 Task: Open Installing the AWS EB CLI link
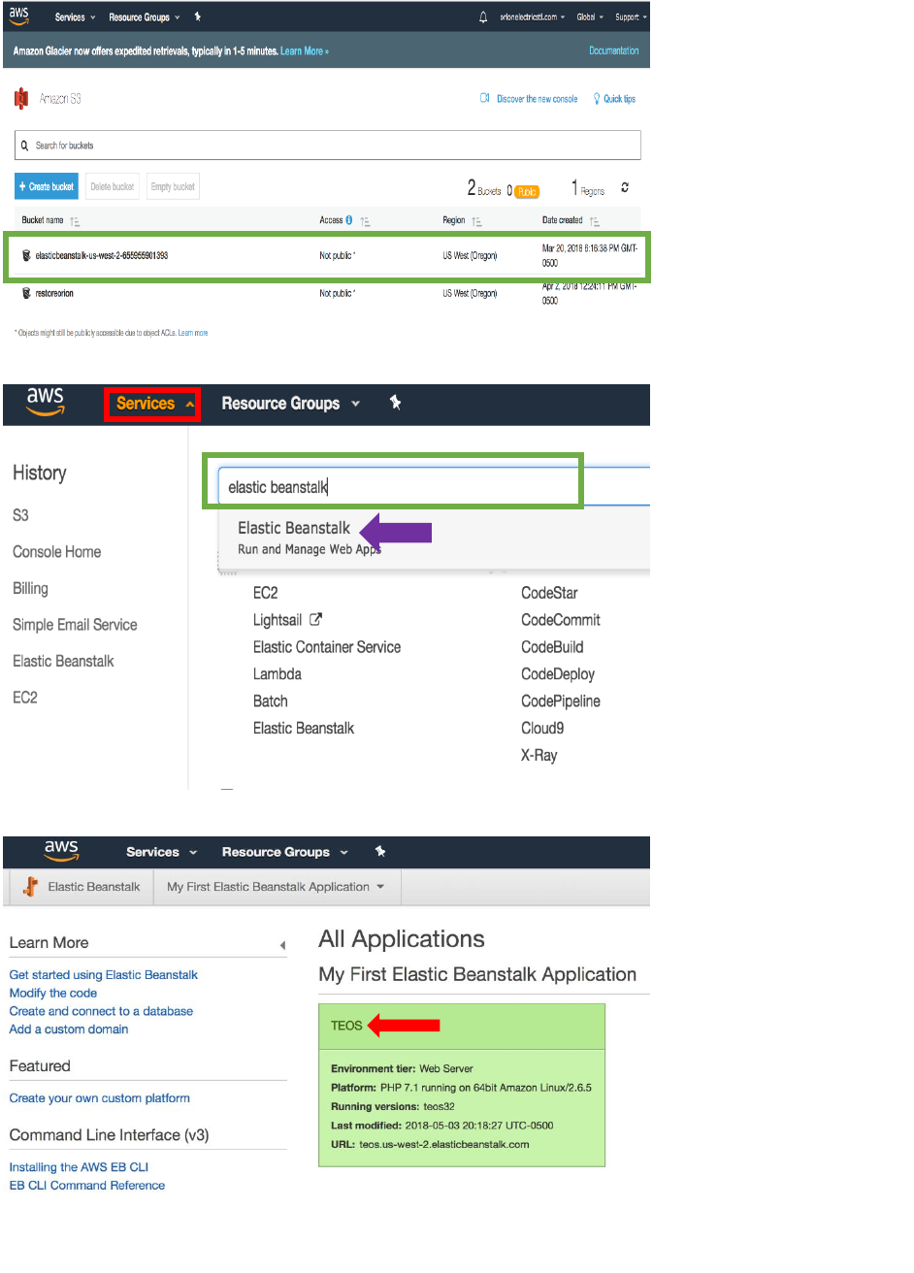click(x=79, y=1167)
